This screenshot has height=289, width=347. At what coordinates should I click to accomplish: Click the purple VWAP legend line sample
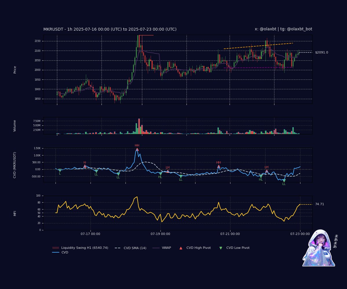tap(156, 248)
